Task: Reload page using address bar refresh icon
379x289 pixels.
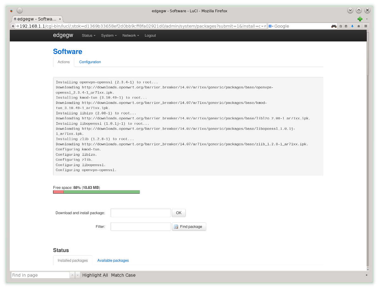Action: pos(265,26)
